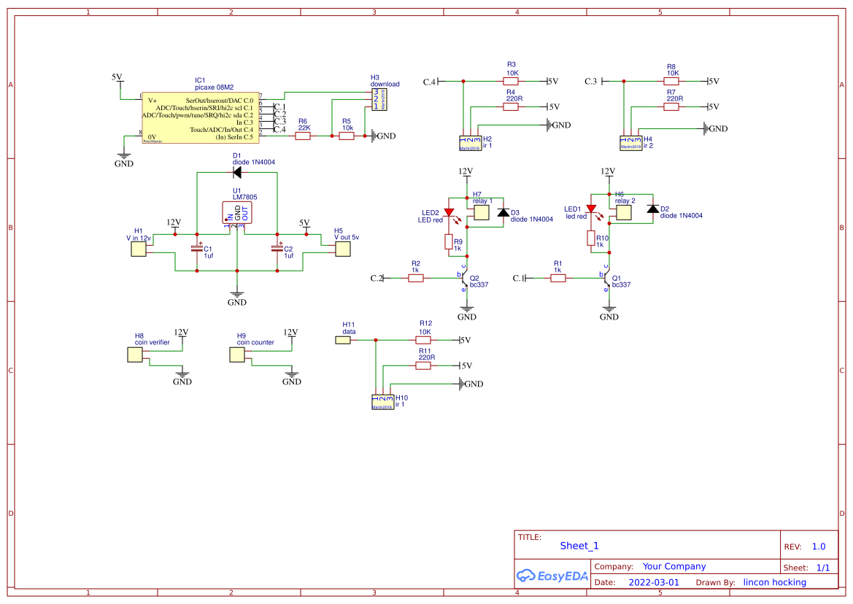The height and width of the screenshot is (604, 853).
Task: Click the Sheet_1 title text
Action: [x=578, y=546]
